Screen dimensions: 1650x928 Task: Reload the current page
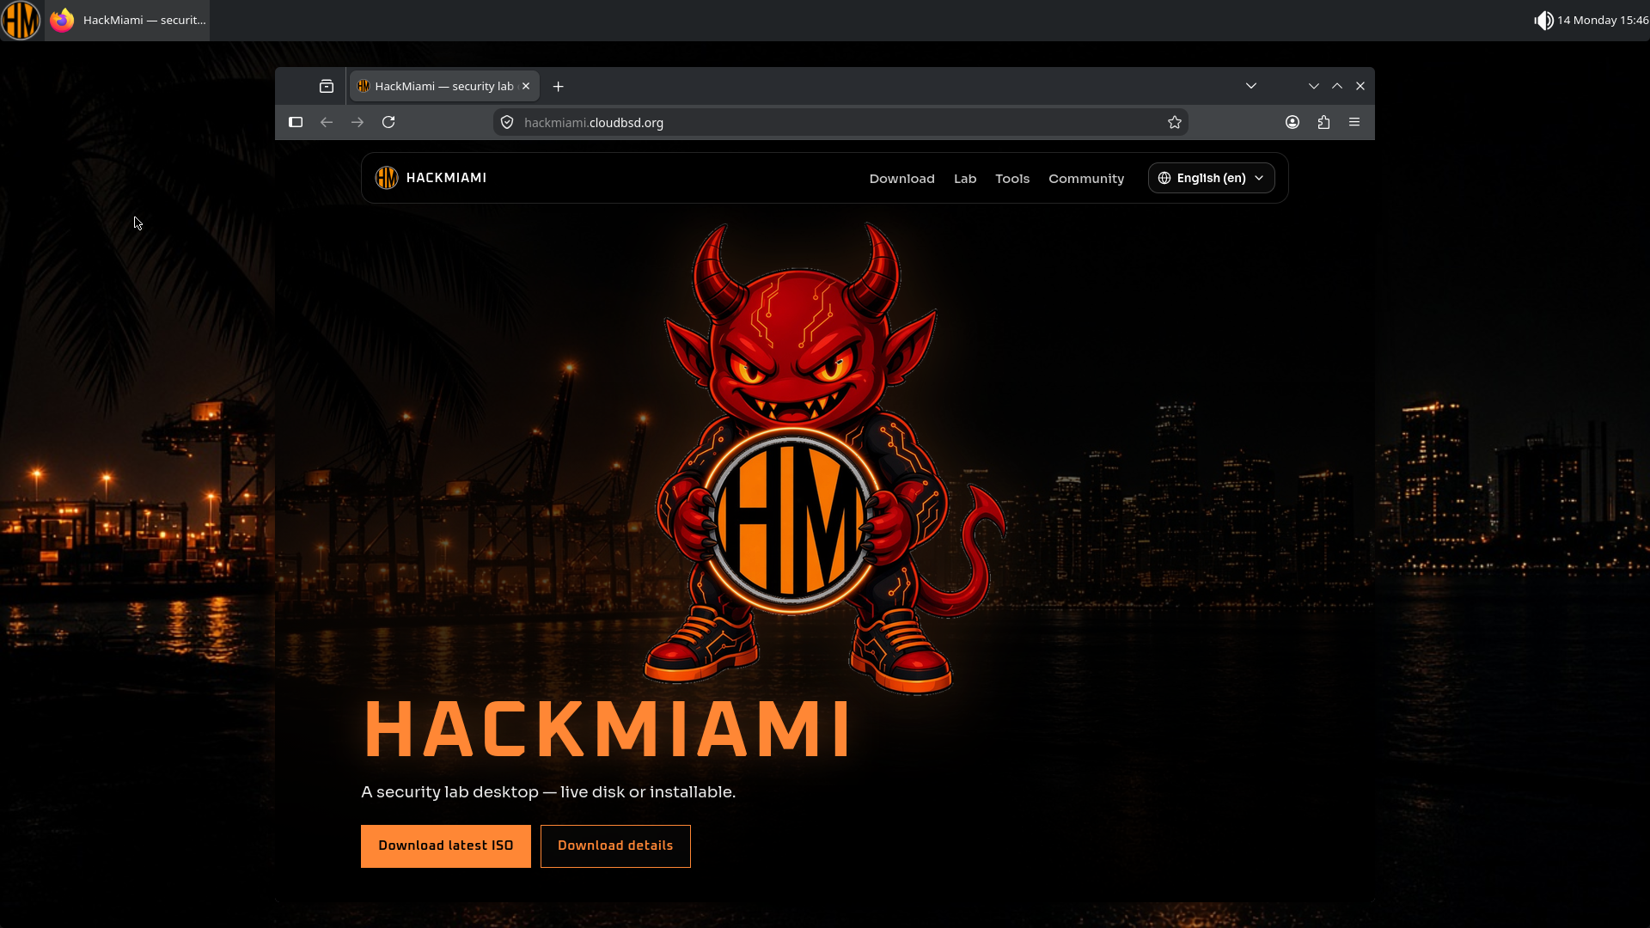click(x=388, y=122)
